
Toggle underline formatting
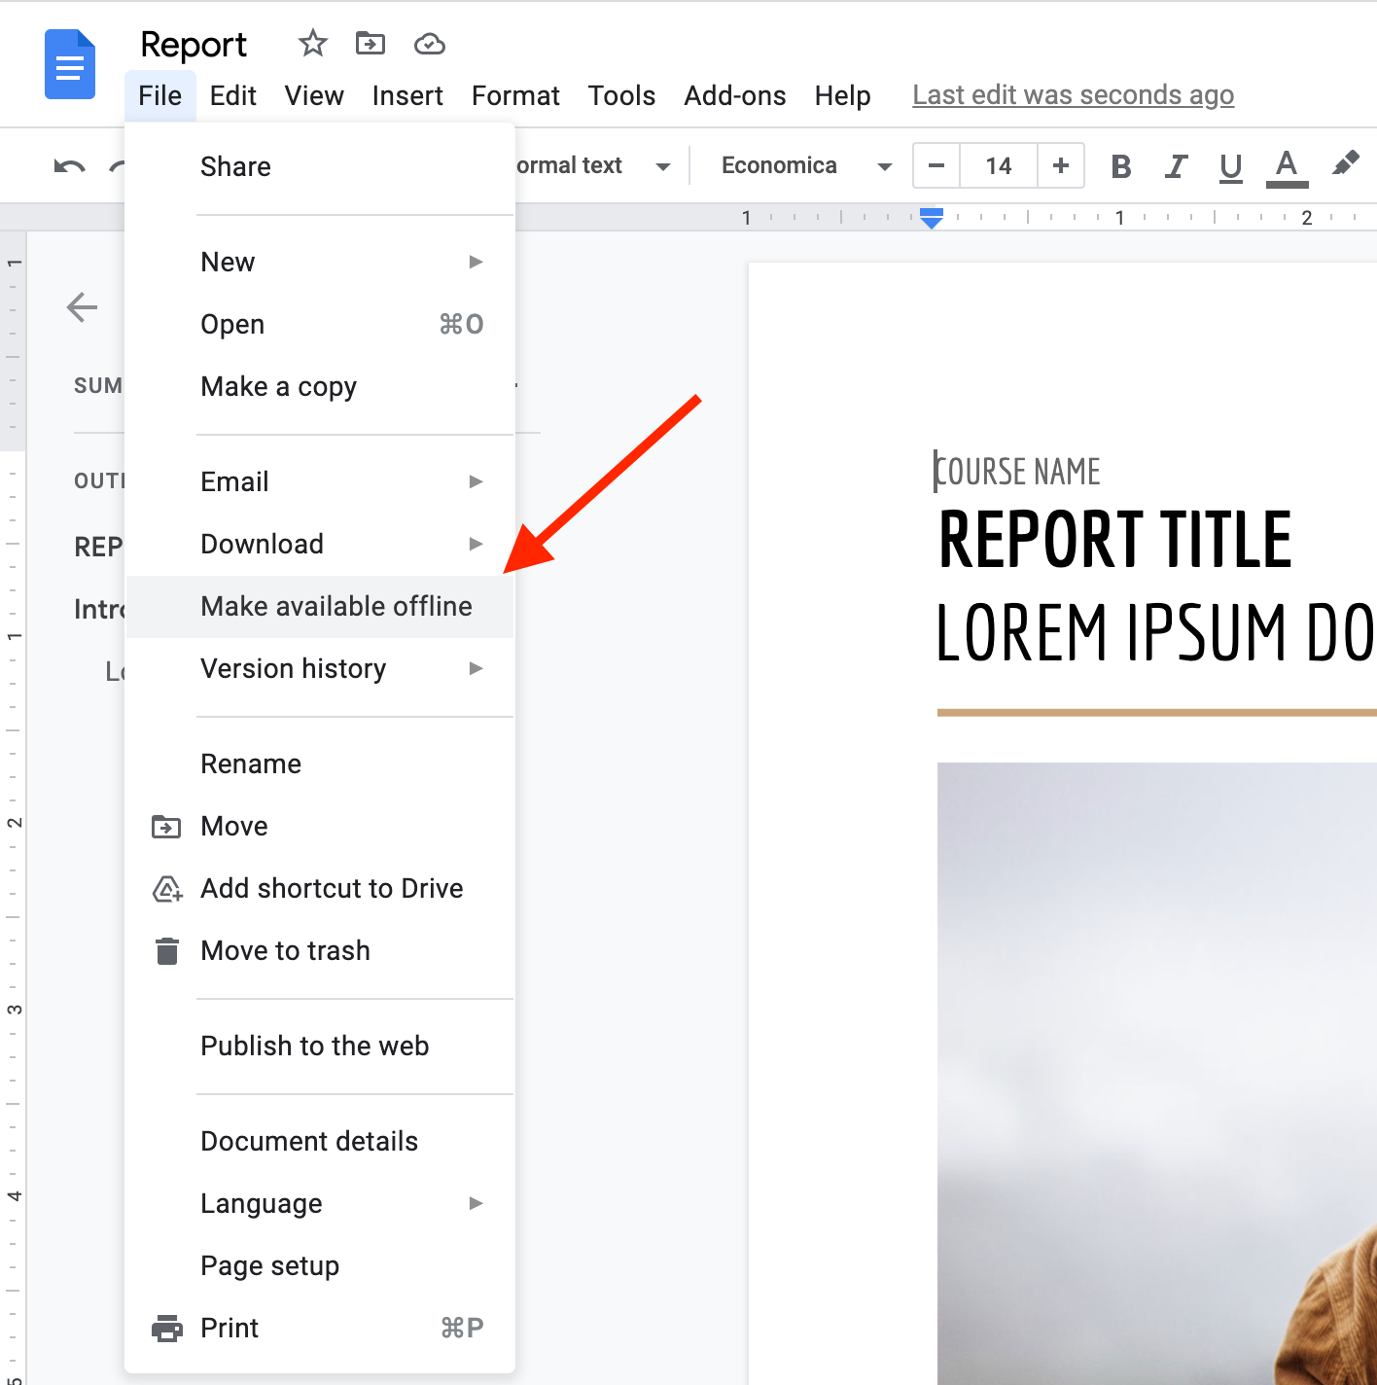pos(1231,167)
